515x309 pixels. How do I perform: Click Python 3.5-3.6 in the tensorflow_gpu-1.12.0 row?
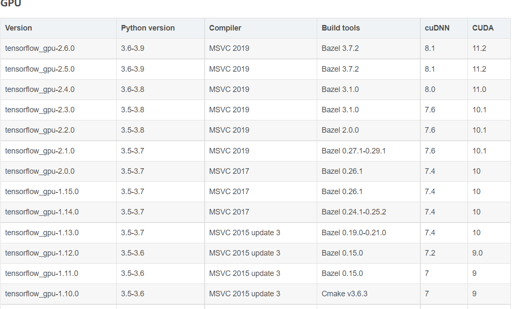coord(160,253)
